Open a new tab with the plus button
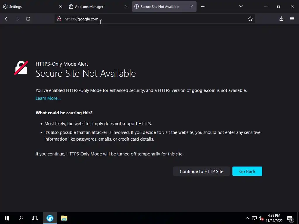 (203, 7)
